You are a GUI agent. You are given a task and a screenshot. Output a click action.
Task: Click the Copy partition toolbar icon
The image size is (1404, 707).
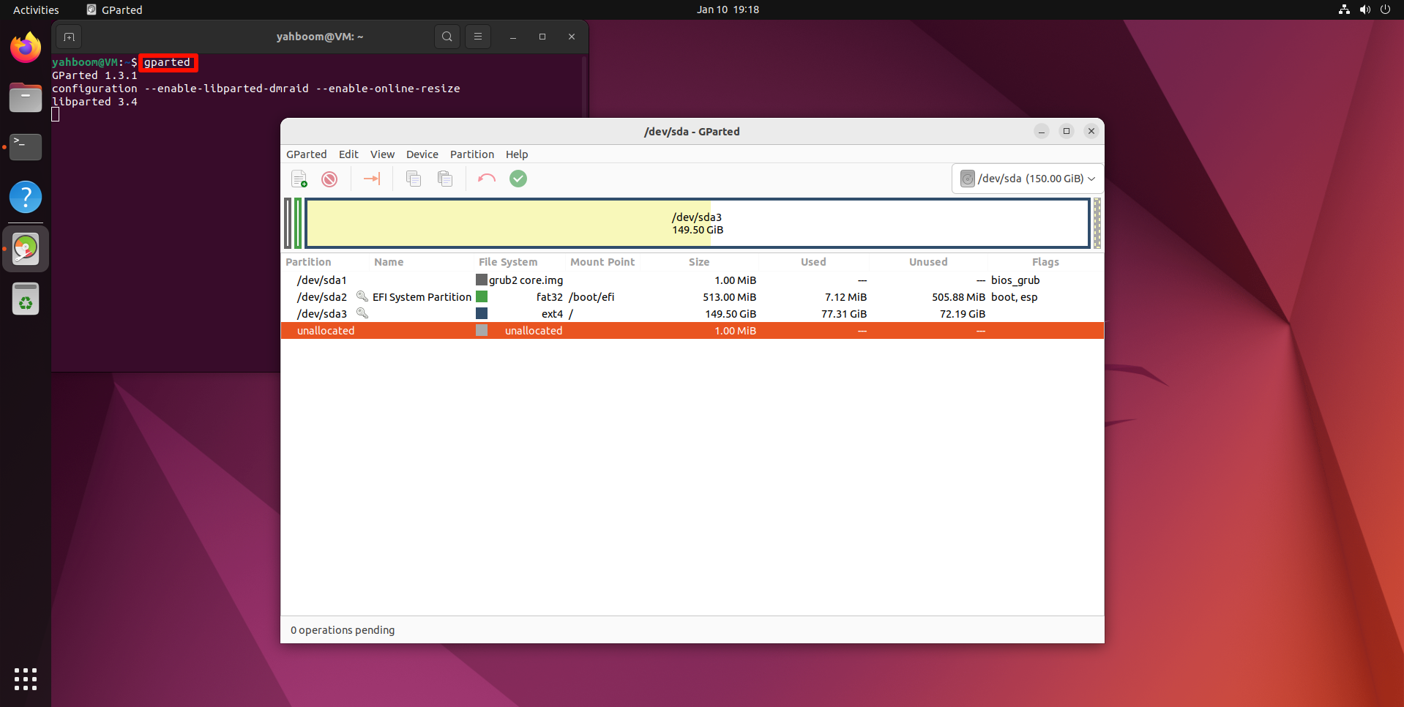click(414, 179)
